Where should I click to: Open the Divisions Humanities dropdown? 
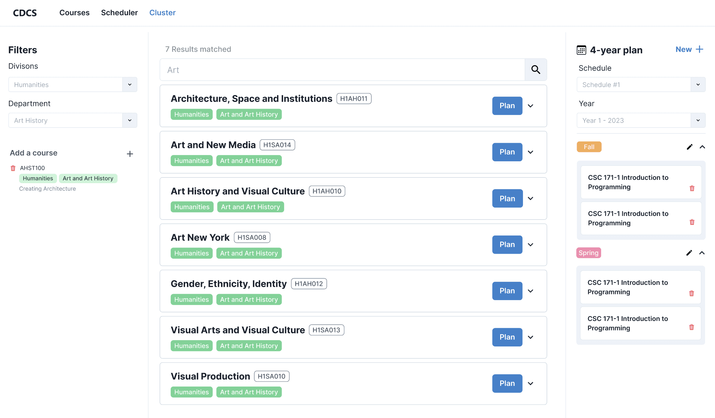(x=130, y=84)
